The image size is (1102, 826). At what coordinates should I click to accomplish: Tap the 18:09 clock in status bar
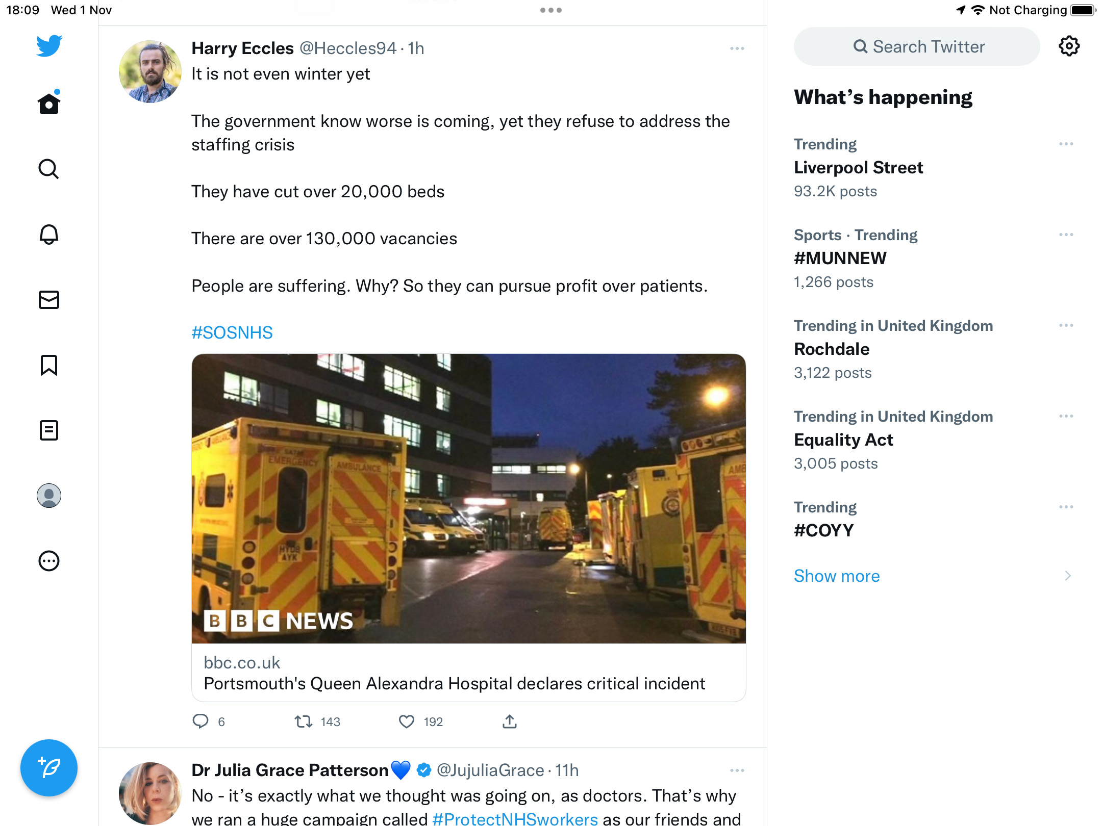pos(22,10)
